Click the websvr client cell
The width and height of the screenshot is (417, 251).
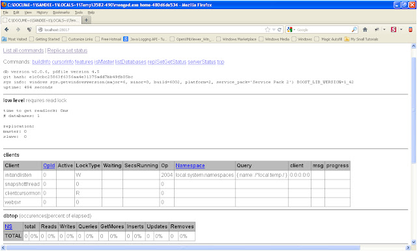tap(23, 202)
